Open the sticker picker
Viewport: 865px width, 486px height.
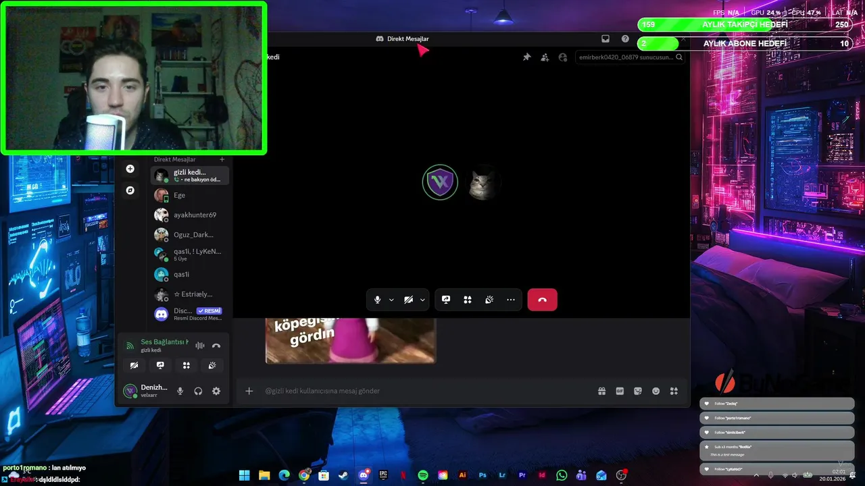pyautogui.click(x=637, y=391)
